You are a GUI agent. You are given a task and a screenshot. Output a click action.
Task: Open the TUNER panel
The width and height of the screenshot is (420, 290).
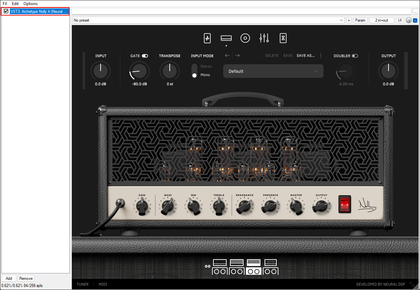coord(83,285)
